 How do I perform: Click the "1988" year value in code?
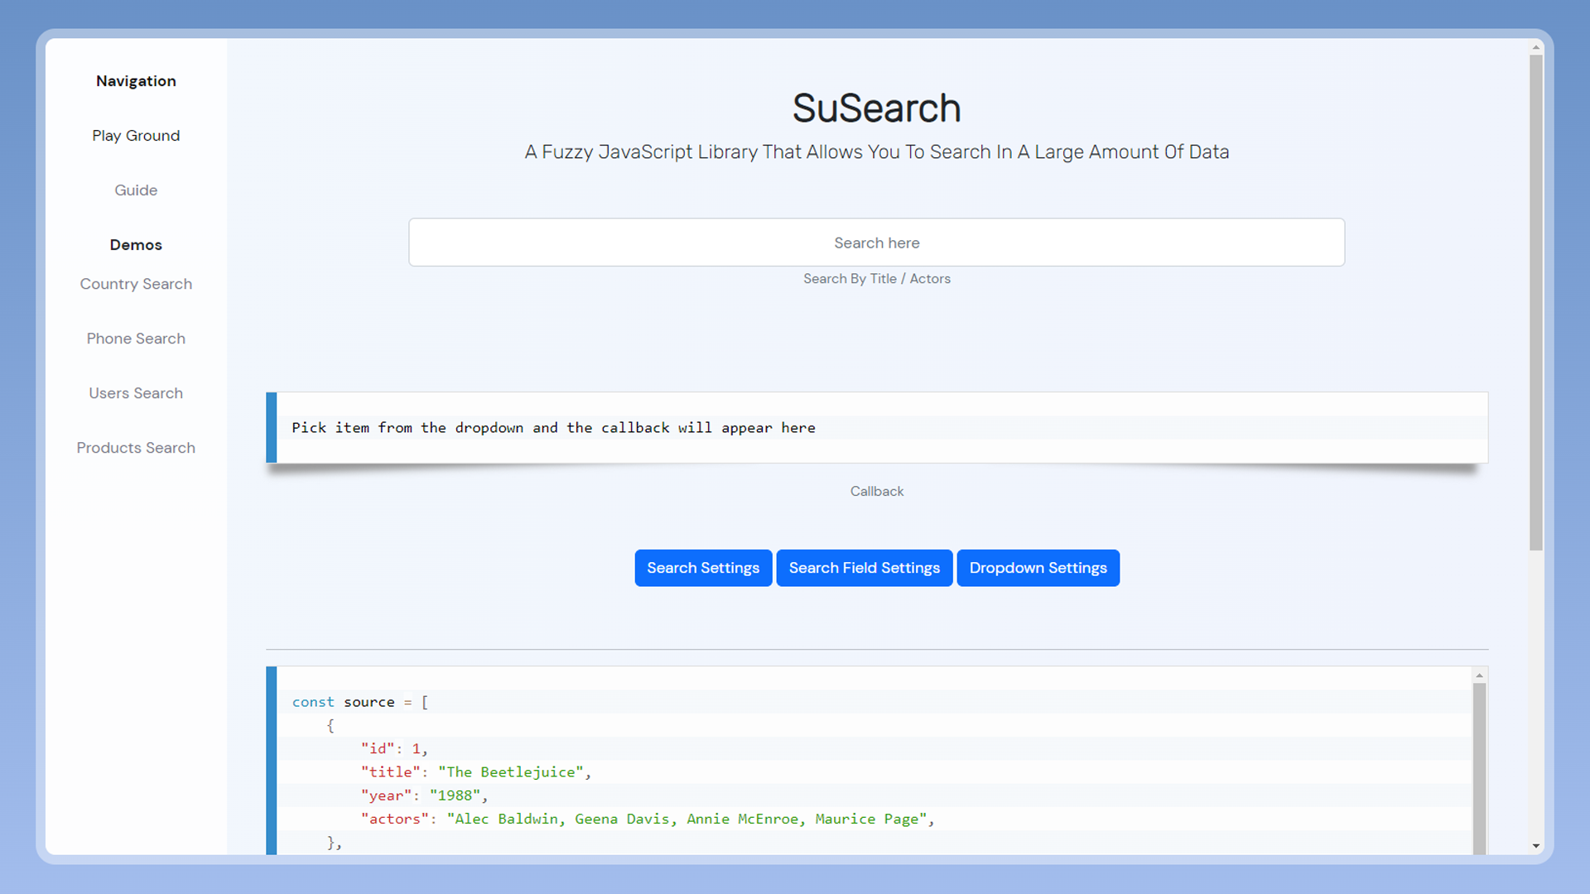455,795
